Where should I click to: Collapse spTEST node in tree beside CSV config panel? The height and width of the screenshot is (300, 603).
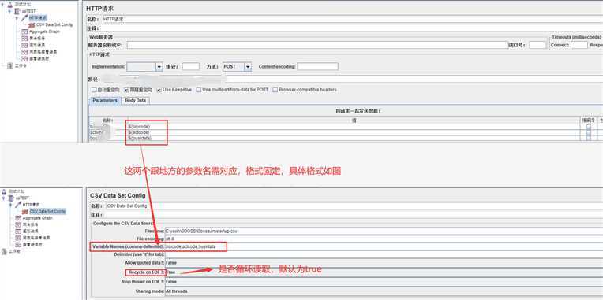3,198
